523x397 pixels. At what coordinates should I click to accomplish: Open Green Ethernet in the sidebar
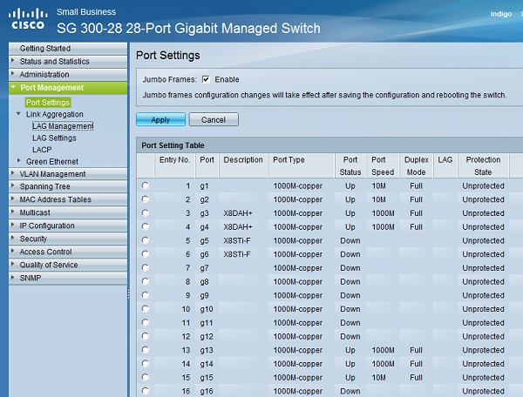pos(52,162)
